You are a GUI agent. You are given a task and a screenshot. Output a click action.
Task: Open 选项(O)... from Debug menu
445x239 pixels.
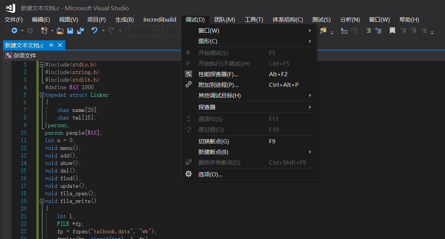[x=248, y=174]
